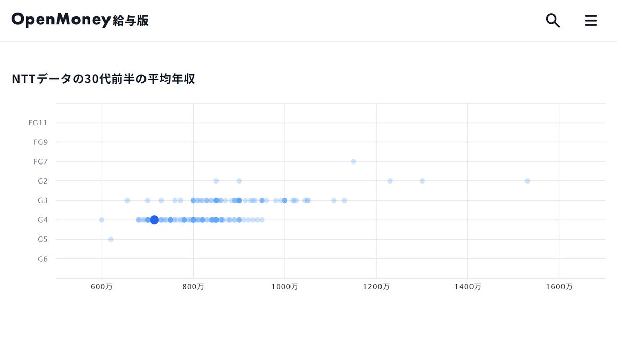The width and height of the screenshot is (617, 347).
Task: Select the 600万 x-axis label
Action: pos(102,287)
